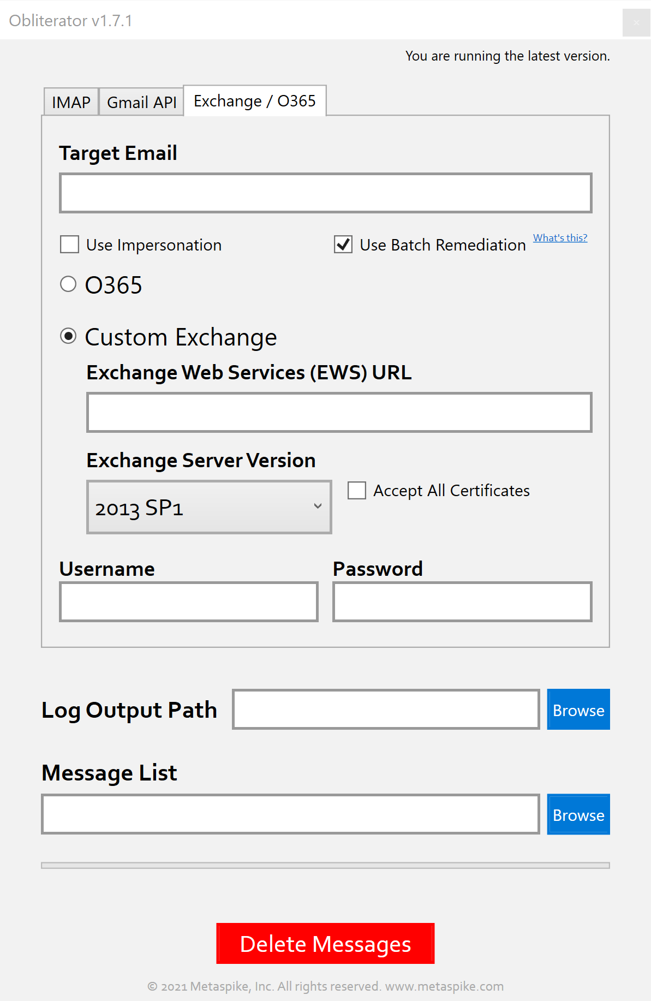Open the Gmail API tab
Screen dimensions: 651x1001
coord(141,102)
